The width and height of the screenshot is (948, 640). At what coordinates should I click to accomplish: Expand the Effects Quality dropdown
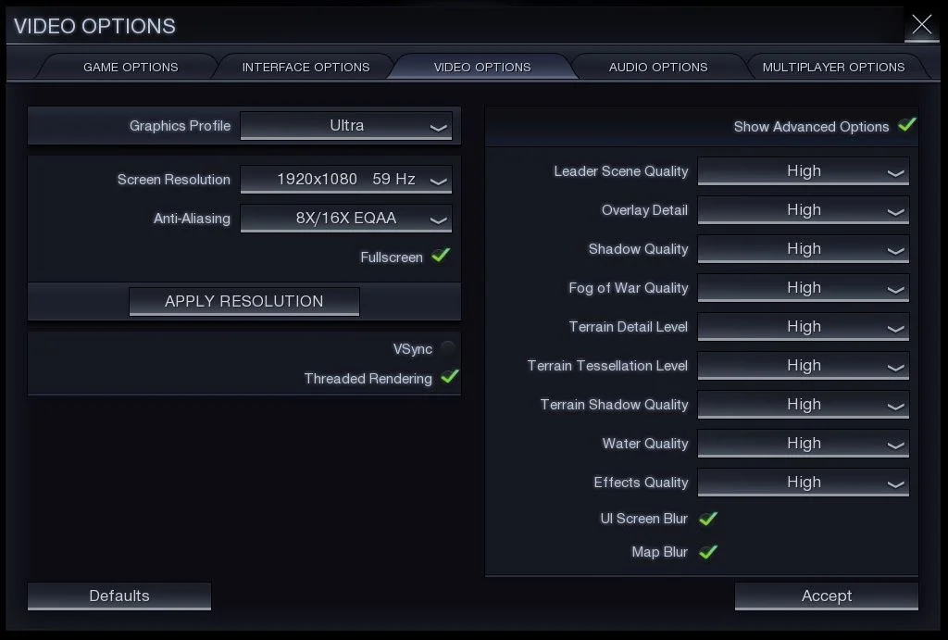804,483
